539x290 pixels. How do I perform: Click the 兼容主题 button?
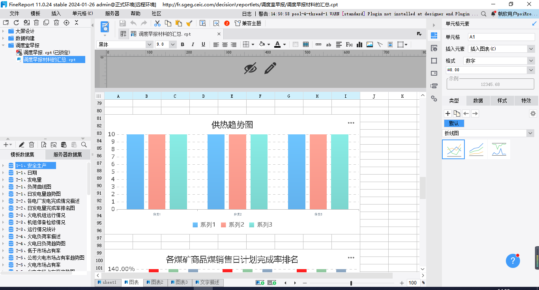click(248, 23)
